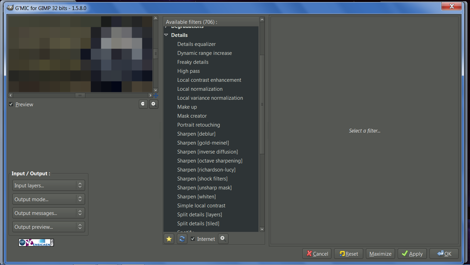Choose Sharpen [richardson-lucy] filter
The width and height of the screenshot is (470, 265).
pos(206,170)
